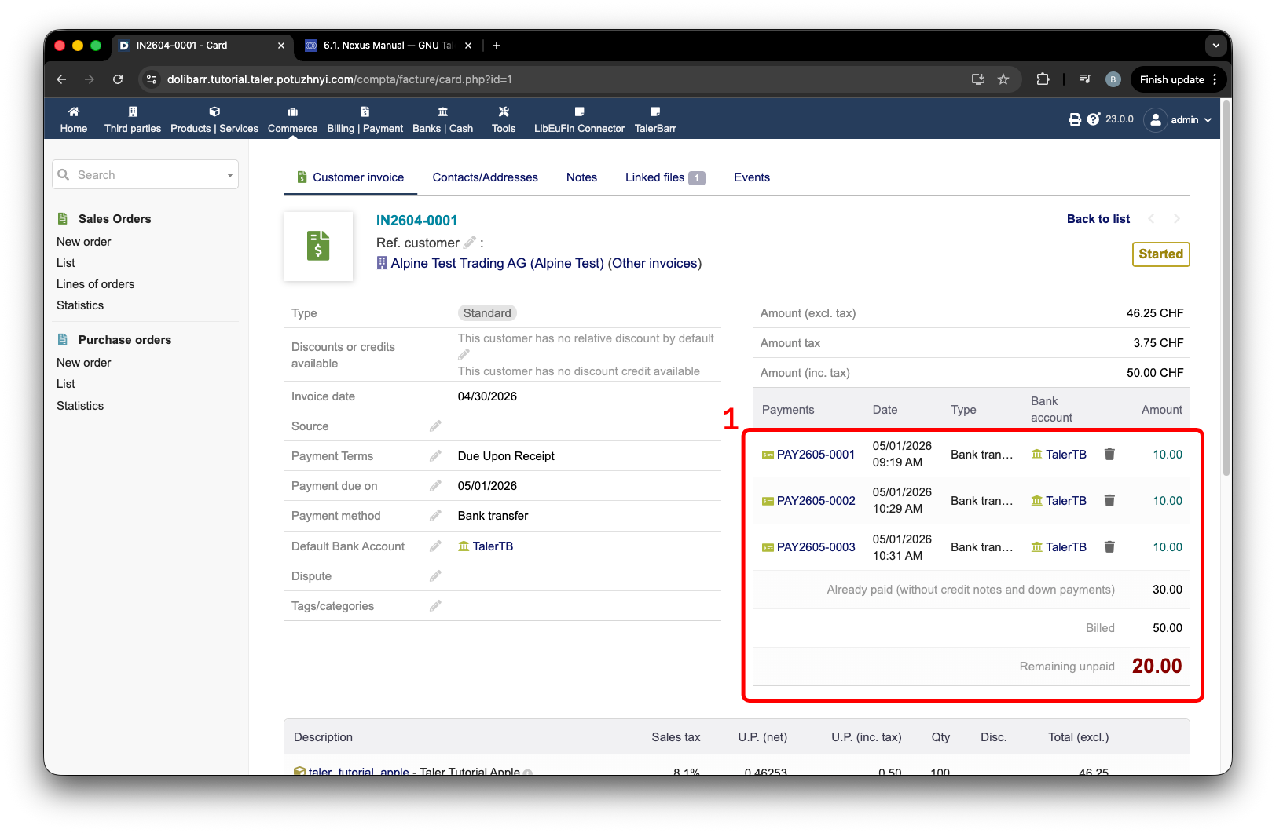Bookmark page with the star icon
The height and width of the screenshot is (833, 1276).
[x=1003, y=79]
